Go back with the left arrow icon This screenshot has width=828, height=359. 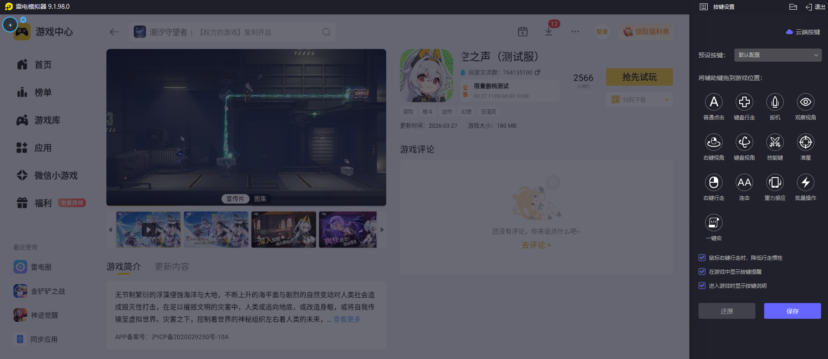tap(114, 32)
